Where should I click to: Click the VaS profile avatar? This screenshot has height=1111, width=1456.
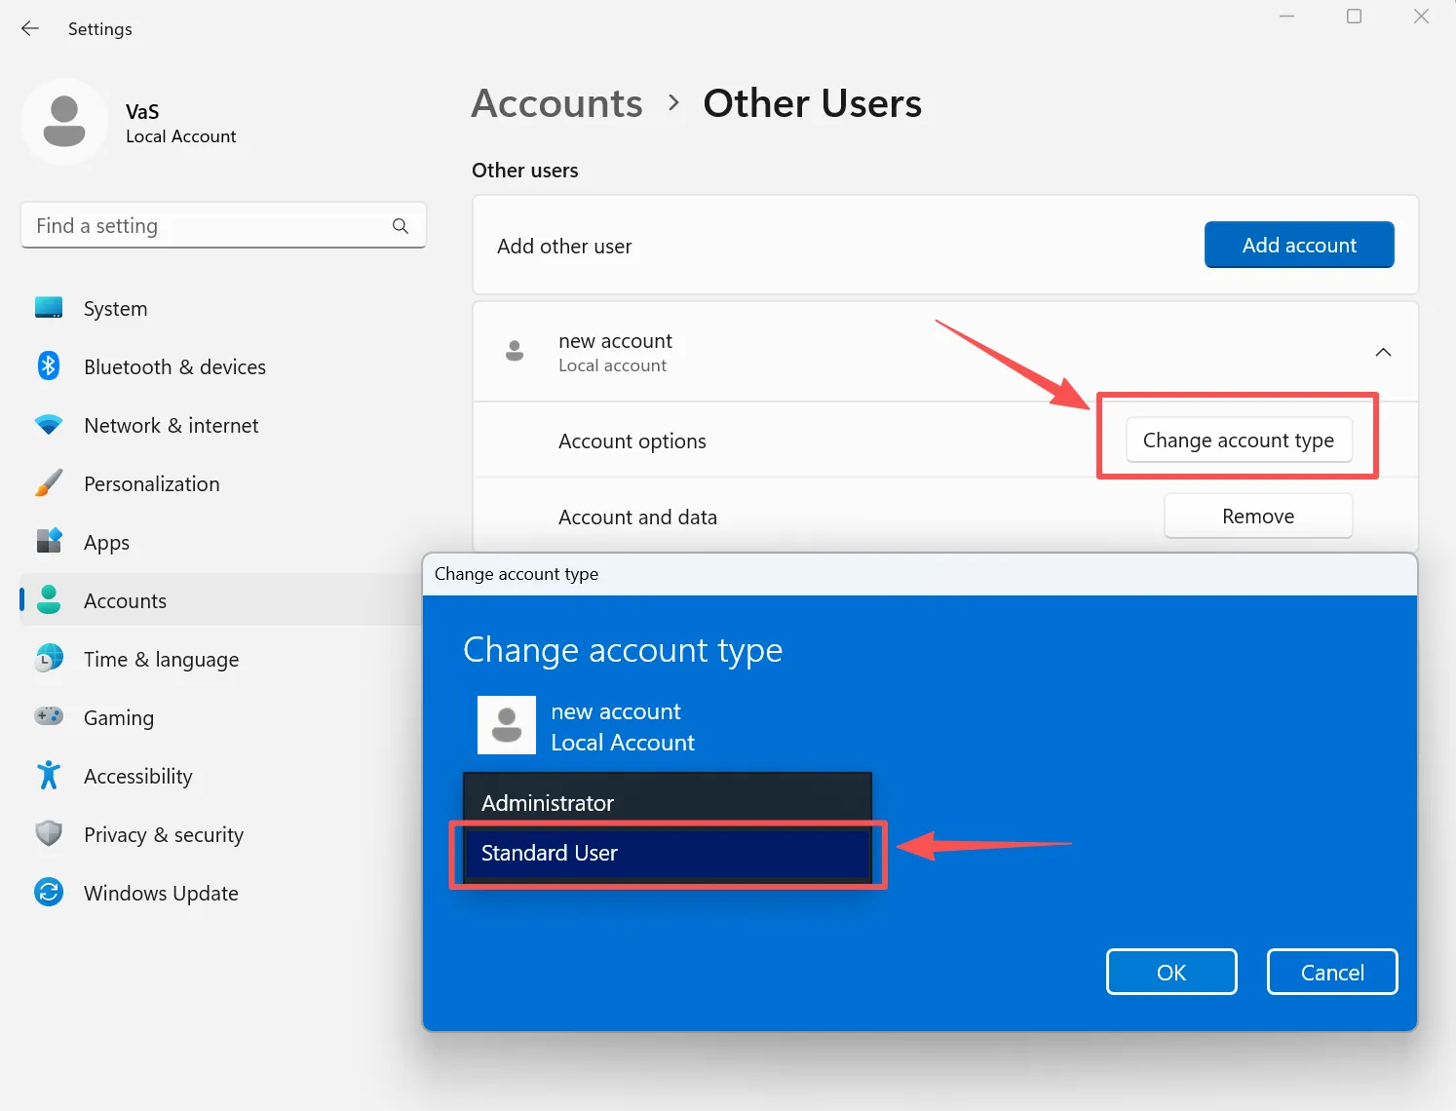64,122
